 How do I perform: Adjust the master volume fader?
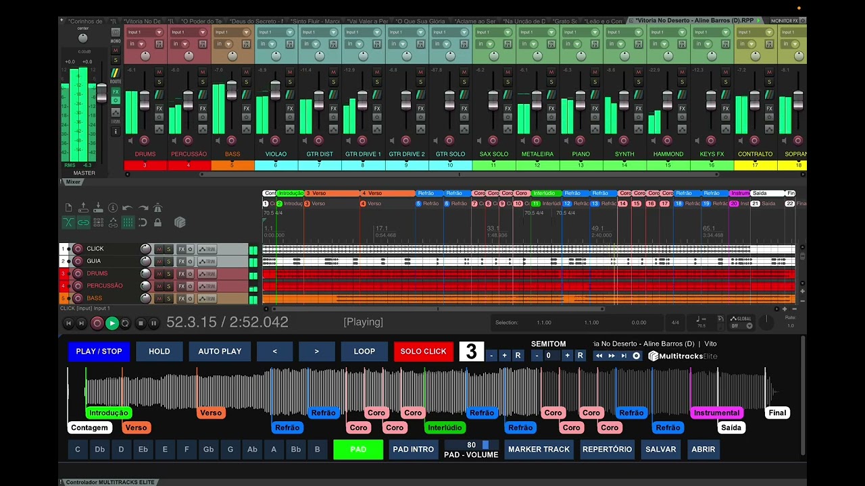(102, 92)
